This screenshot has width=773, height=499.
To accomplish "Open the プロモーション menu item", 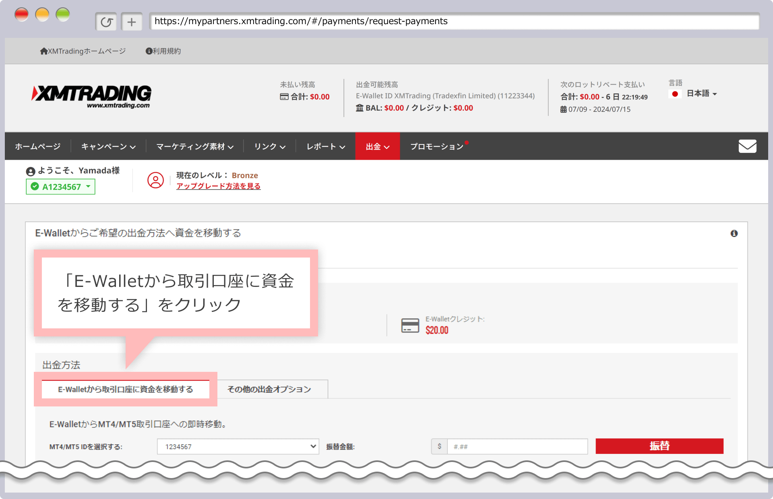I will click(x=437, y=146).
